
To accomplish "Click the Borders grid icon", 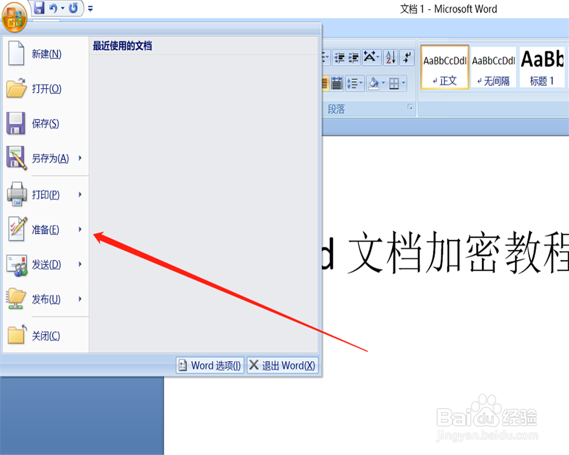I will tap(394, 84).
